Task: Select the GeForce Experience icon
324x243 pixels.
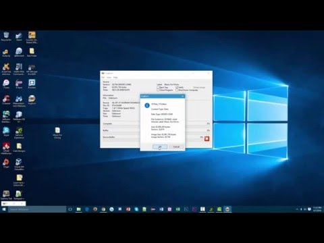Action: coord(19,133)
